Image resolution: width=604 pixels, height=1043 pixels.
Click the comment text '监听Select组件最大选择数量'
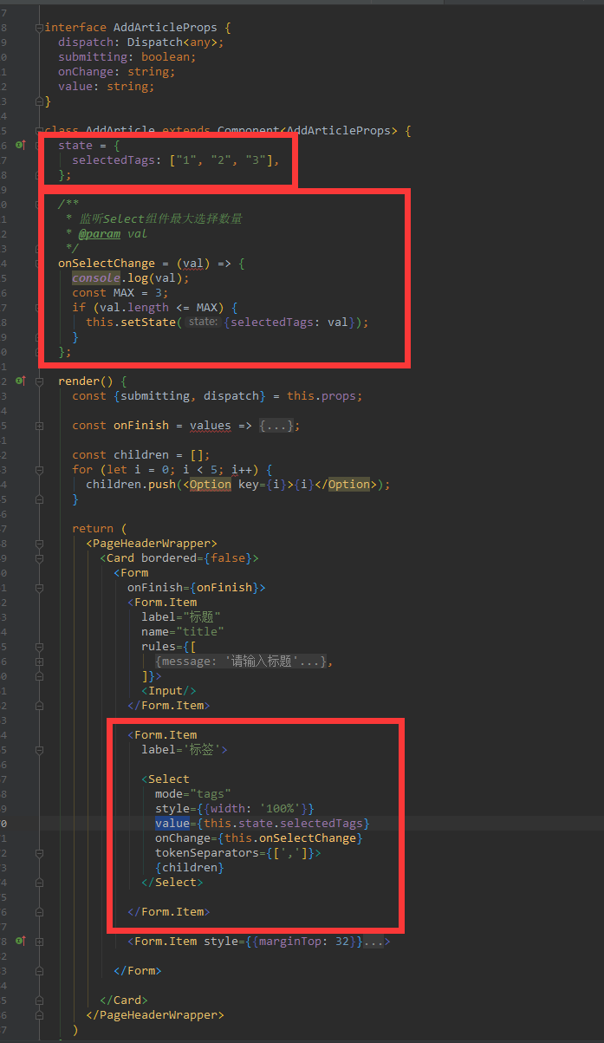[x=161, y=218]
